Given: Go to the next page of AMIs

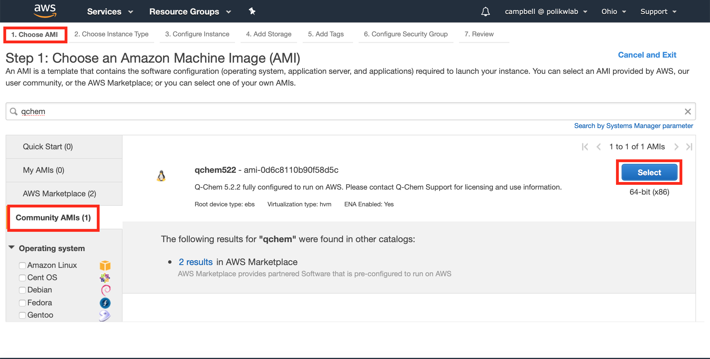Looking at the screenshot, I should tap(676, 147).
